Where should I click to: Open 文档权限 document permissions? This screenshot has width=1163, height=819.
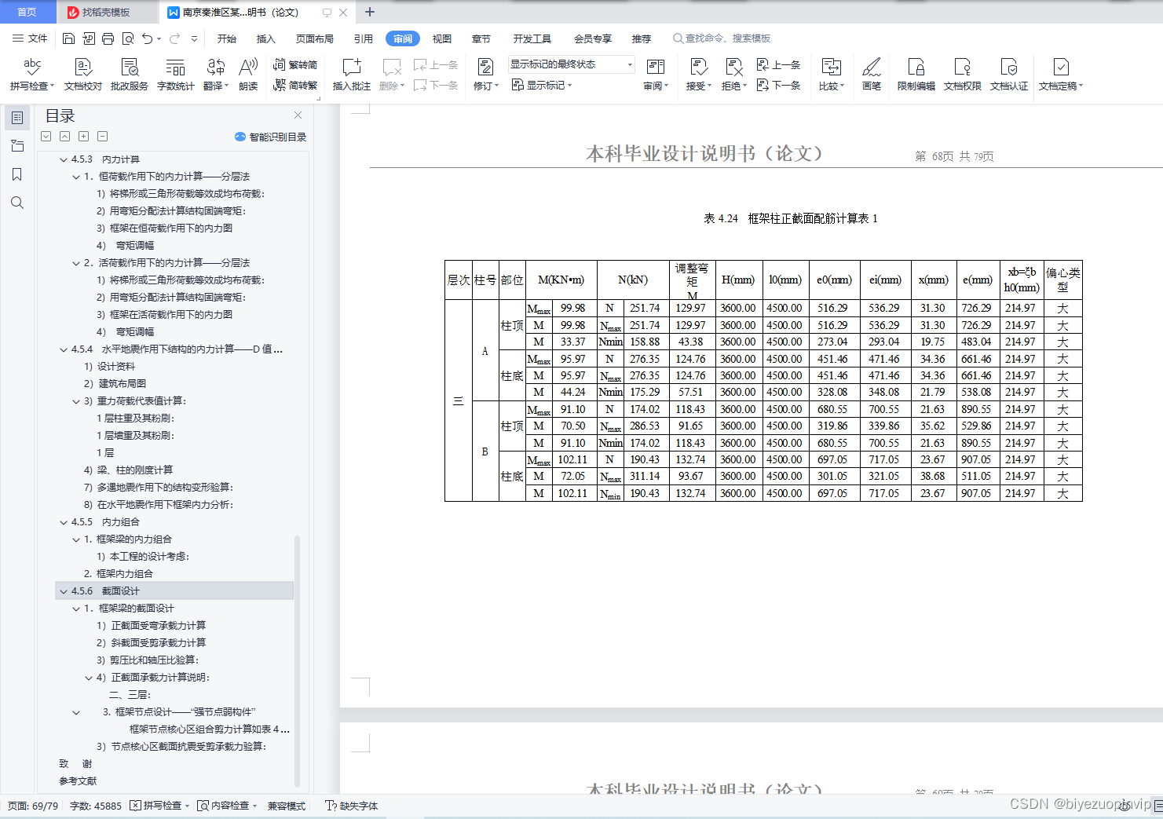(962, 75)
